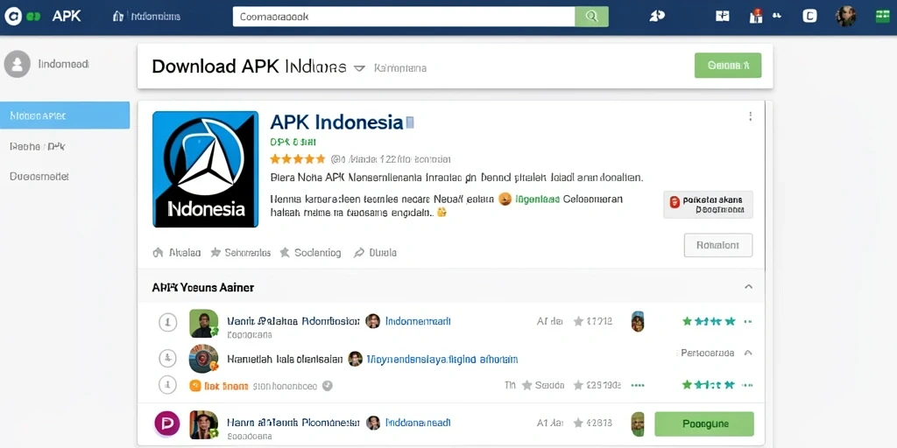Focus the search field in the top bar
This screenshot has width=897, height=448.
coord(403,17)
